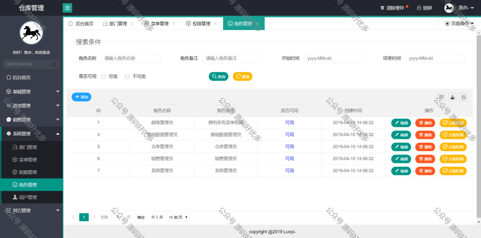This screenshot has height=238, width=481.
Task: Go to next page arrow in pagination
Action: (94, 217)
